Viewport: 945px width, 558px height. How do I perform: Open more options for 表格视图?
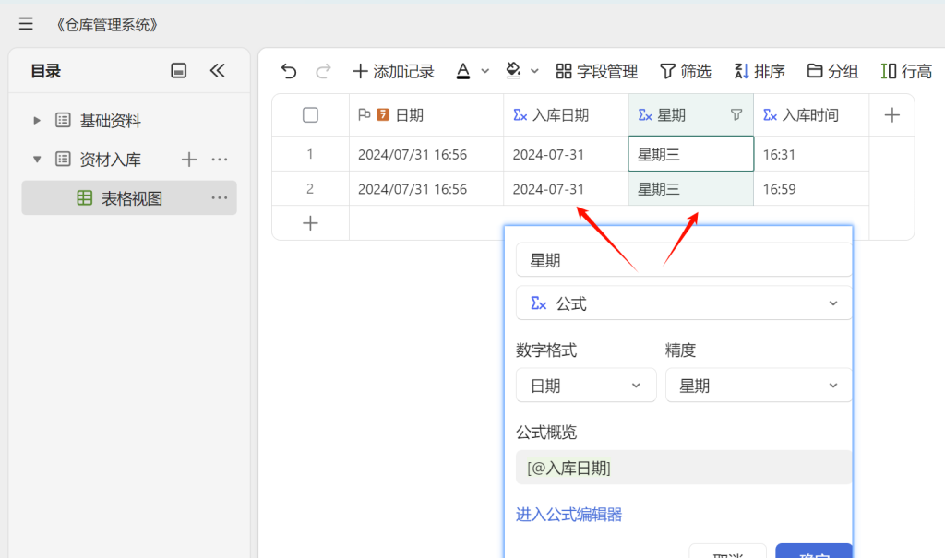tap(220, 197)
